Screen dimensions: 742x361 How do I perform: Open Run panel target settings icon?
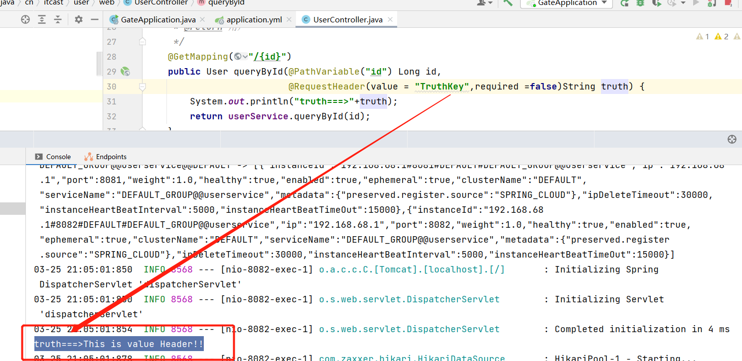[x=732, y=139]
